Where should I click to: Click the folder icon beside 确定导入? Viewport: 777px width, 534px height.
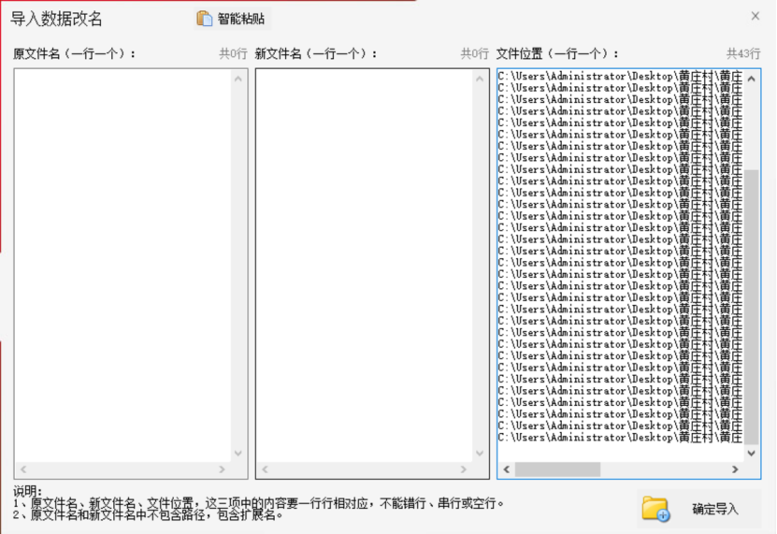click(655, 509)
